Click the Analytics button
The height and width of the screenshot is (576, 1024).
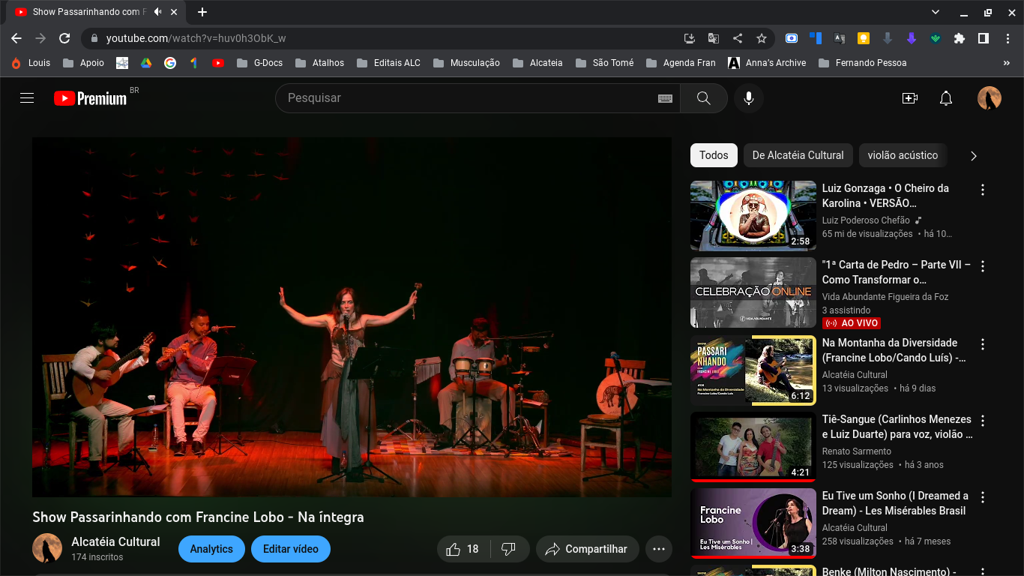211,549
